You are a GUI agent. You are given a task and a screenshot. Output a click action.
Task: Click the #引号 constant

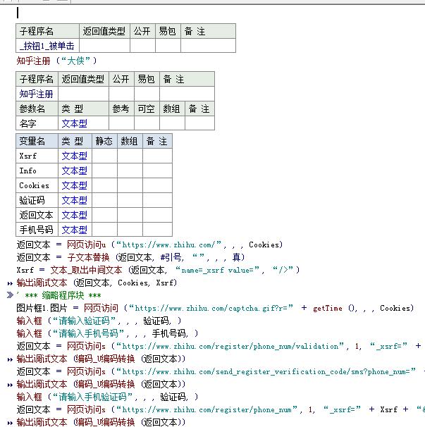pos(171,257)
